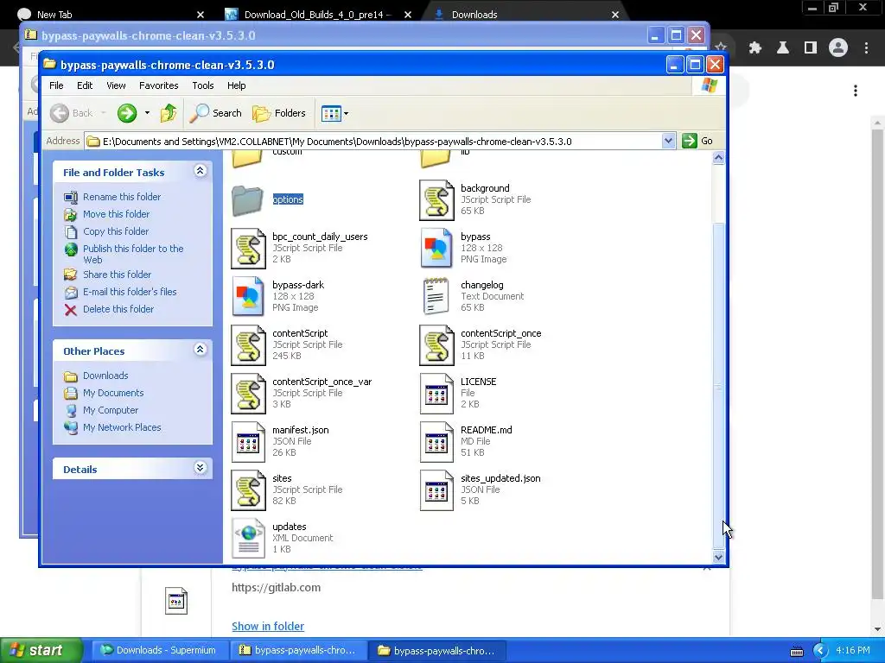885x663 pixels.
Task: Open the Windows Start menu
Action: (x=41, y=650)
